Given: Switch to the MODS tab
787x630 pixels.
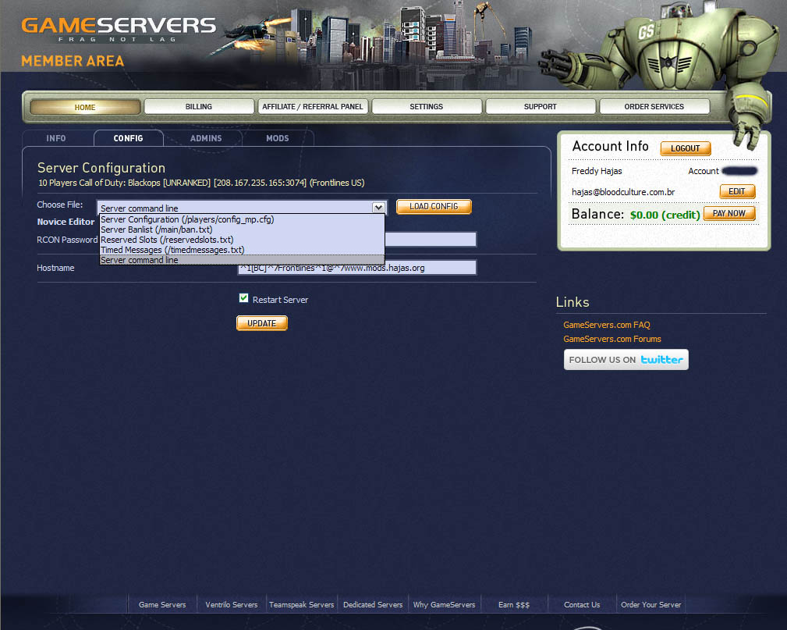Looking at the screenshot, I should click(x=278, y=138).
